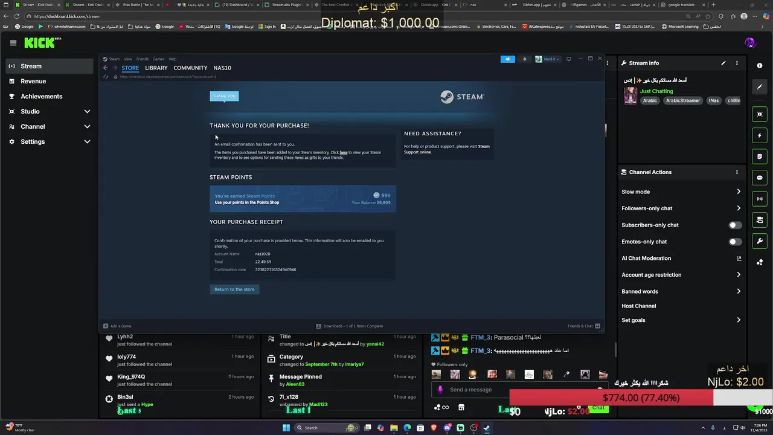This screenshot has height=435, width=773.
Task: Select Stream in Kick sidebar
Action: tap(50, 66)
